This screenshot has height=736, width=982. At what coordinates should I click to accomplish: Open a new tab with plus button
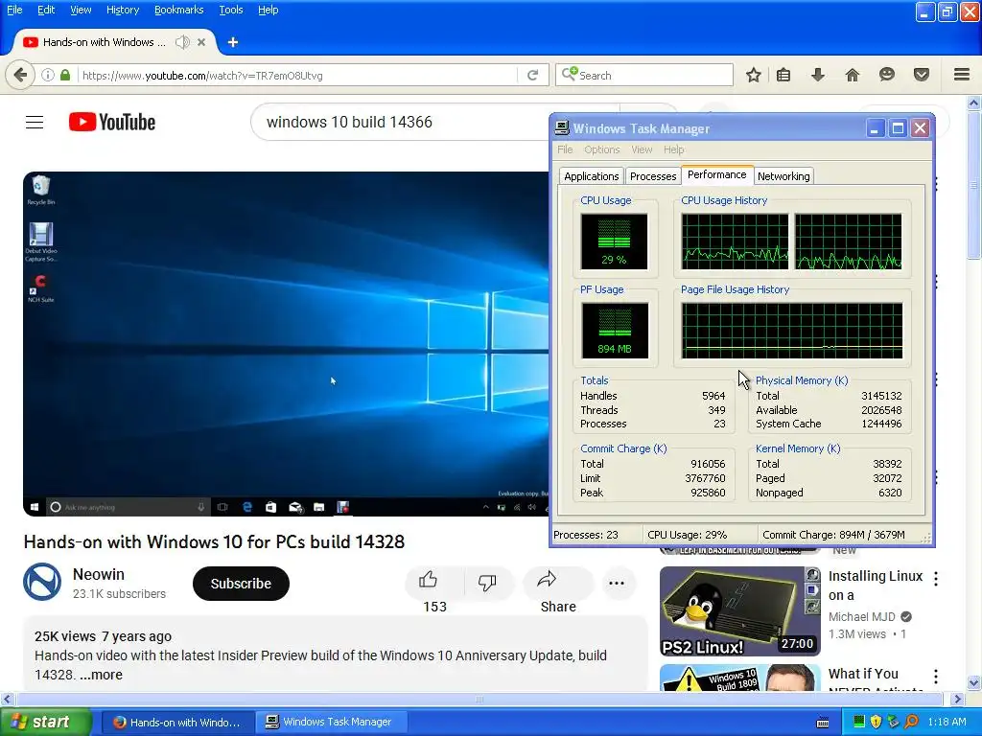pos(233,42)
